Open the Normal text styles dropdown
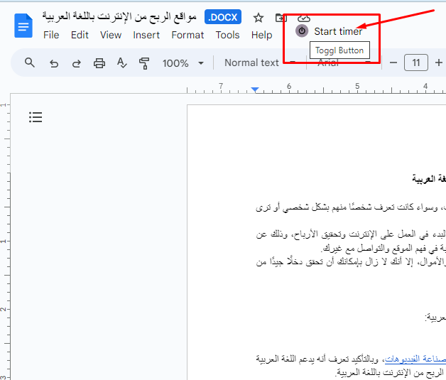 coord(260,63)
